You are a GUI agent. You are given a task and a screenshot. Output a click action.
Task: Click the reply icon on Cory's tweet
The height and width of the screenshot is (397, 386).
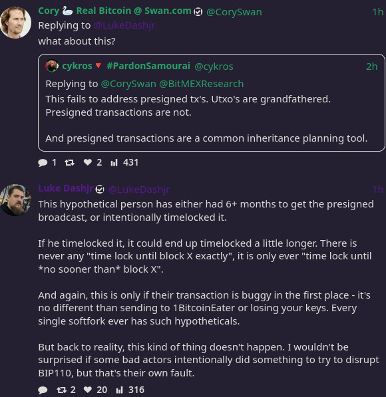tap(43, 162)
